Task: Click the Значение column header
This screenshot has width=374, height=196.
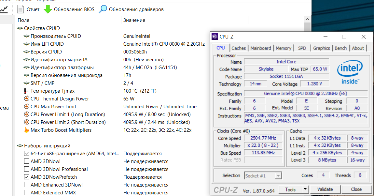Action: point(134,20)
